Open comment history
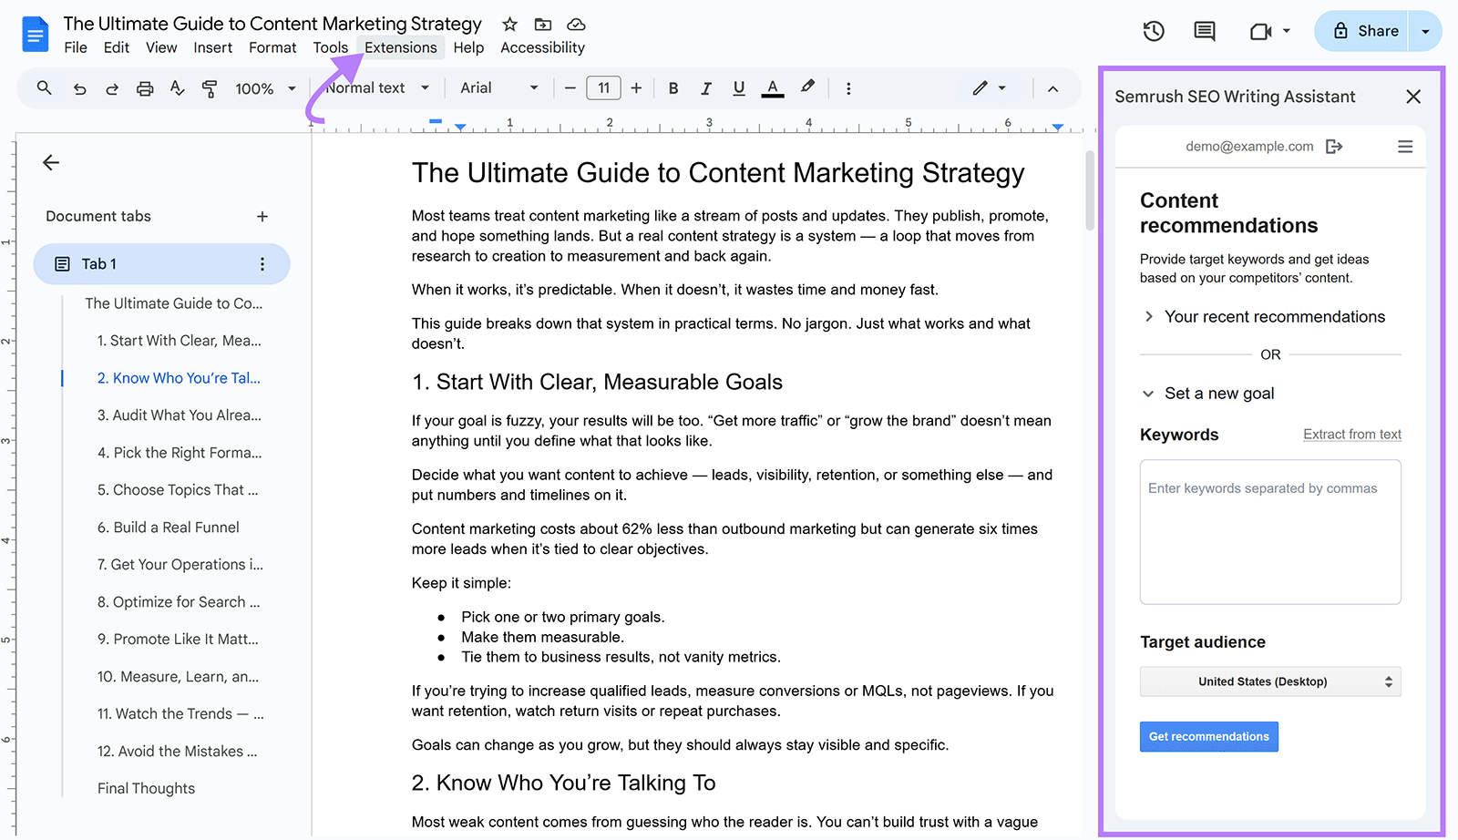Screen dimensions: 1458x840 pyautogui.click(x=1204, y=30)
